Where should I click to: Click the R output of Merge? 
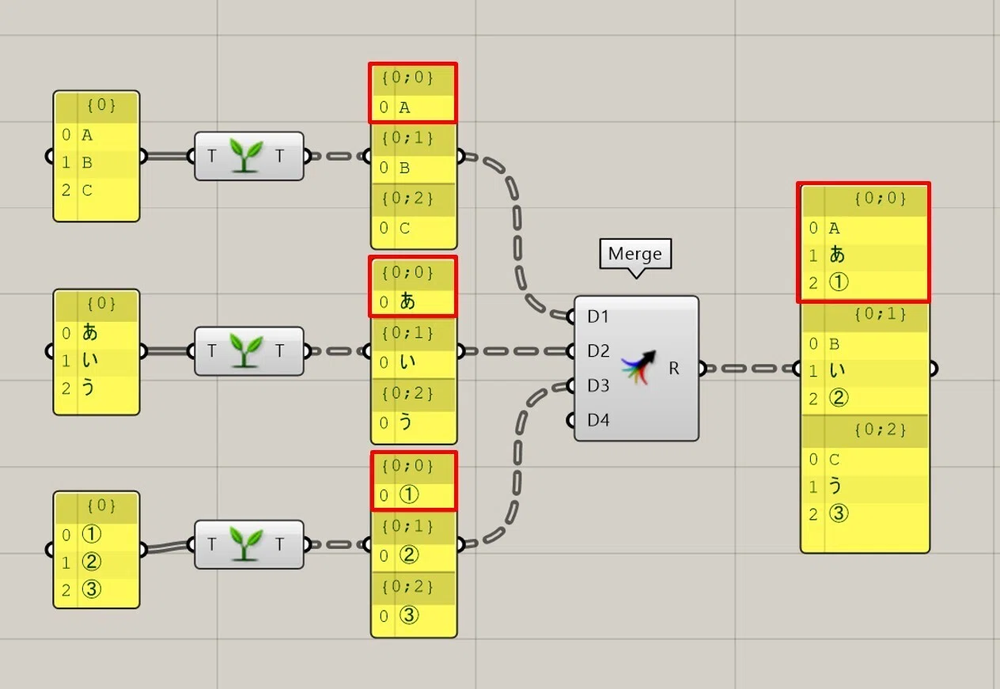[x=674, y=369]
